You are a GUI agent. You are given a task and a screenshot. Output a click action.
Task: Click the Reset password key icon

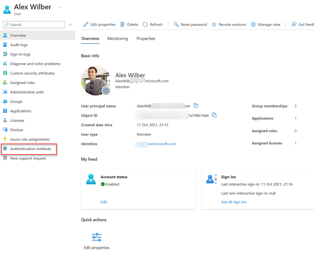click(x=176, y=25)
